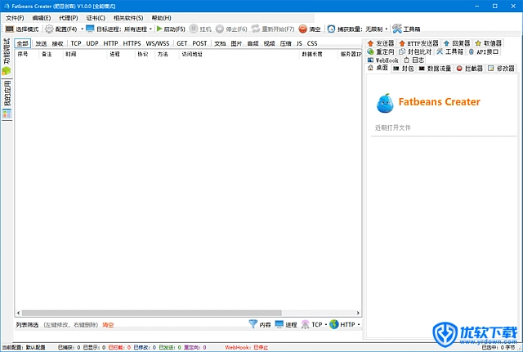Screen dimensions: 523x352
Task: Open the 发送器 tab
Action: click(x=381, y=43)
